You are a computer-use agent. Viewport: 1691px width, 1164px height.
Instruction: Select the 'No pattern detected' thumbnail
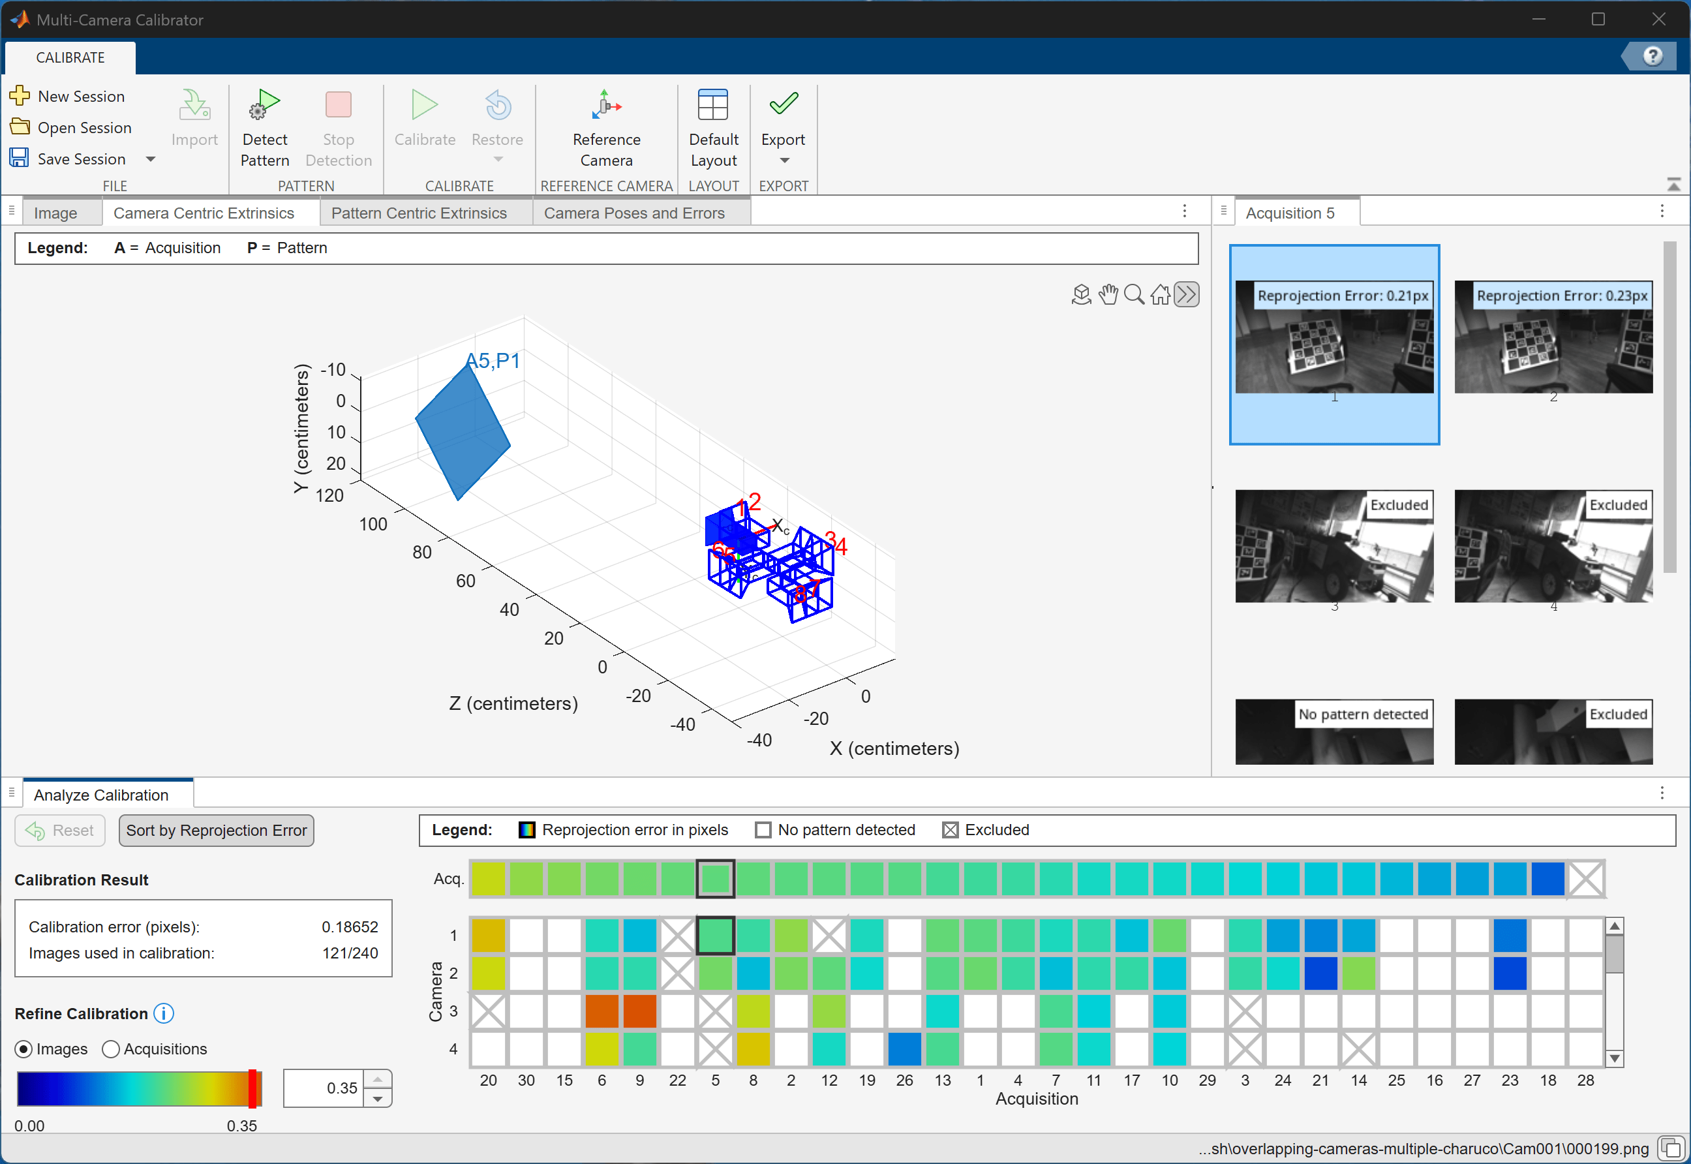coord(1334,731)
